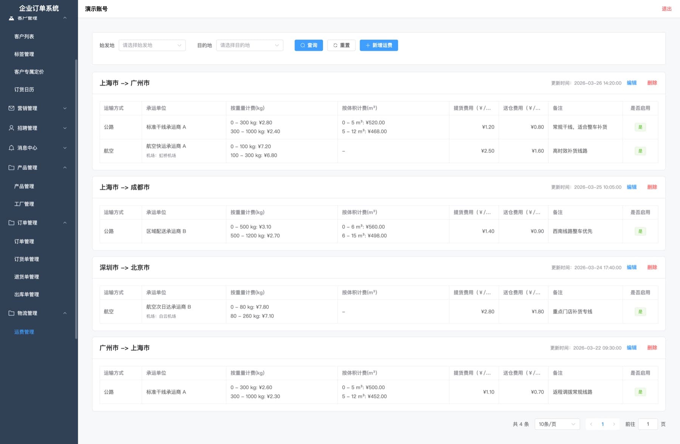Open 订货单管理 in the sidebar
The height and width of the screenshot is (444, 680).
26,259
